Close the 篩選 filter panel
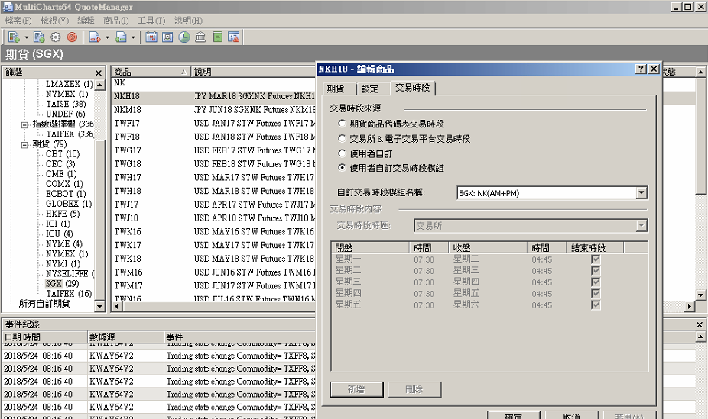Screen dimensions: 708x419 tap(99, 73)
